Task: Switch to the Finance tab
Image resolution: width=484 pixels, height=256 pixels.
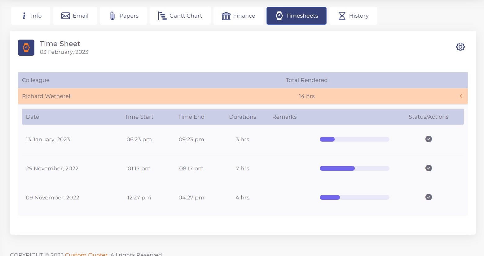Action: pyautogui.click(x=239, y=15)
